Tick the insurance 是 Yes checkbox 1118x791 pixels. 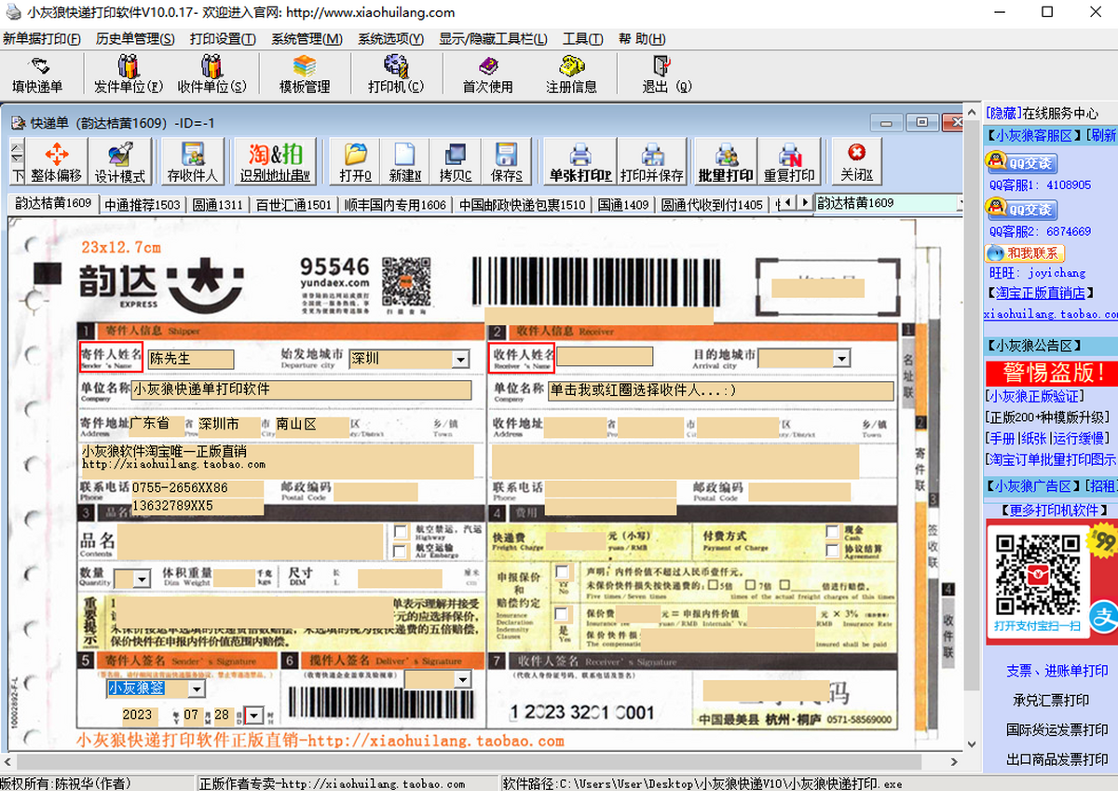coord(562,614)
